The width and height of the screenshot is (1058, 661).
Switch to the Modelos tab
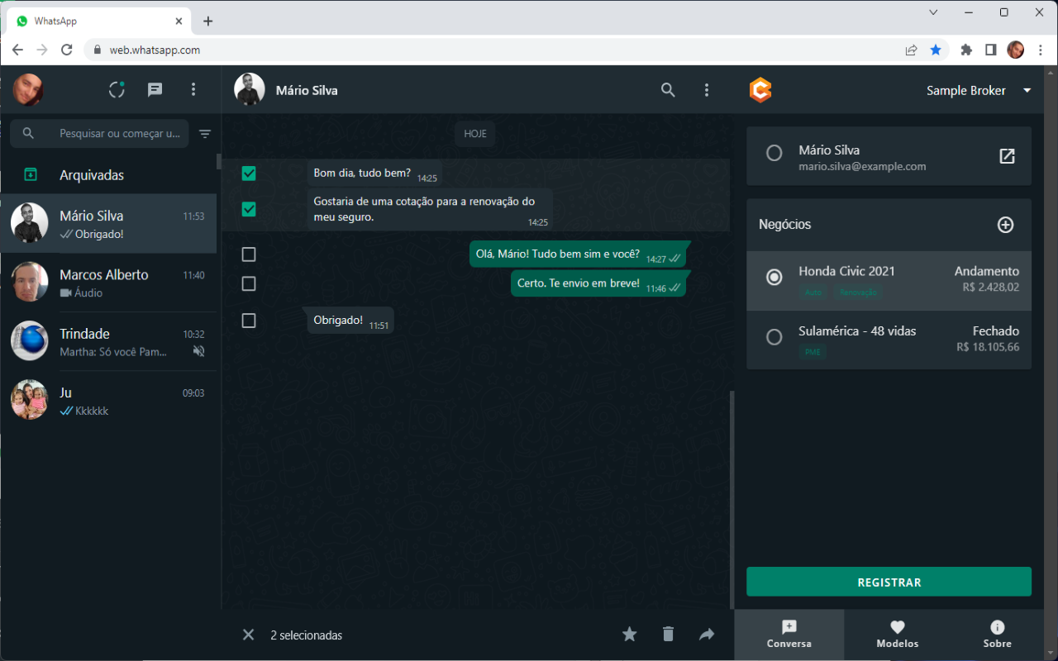[897, 635]
